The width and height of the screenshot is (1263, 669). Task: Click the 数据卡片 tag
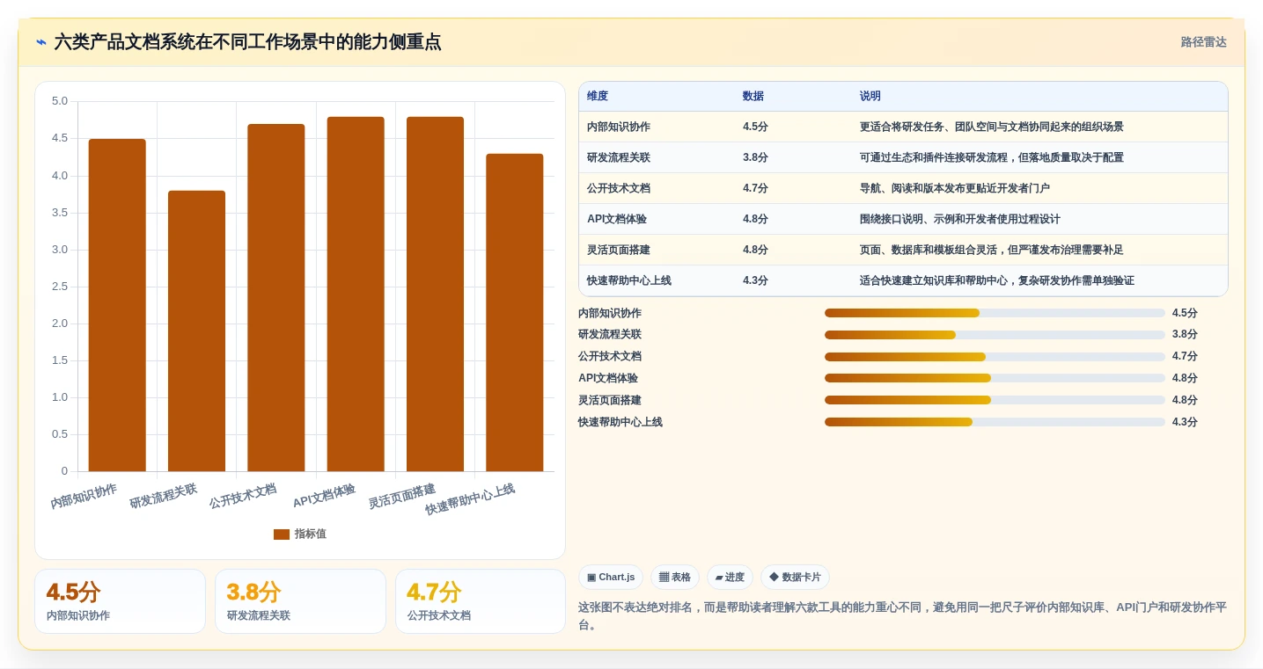[x=795, y=578]
